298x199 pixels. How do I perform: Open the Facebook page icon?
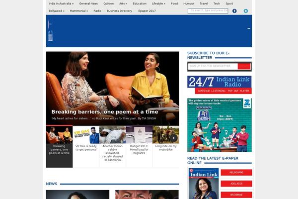click(234, 11)
